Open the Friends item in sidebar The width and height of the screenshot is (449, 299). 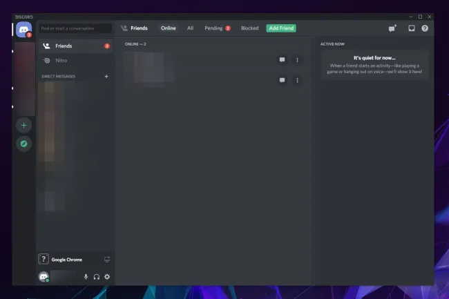tap(75, 46)
